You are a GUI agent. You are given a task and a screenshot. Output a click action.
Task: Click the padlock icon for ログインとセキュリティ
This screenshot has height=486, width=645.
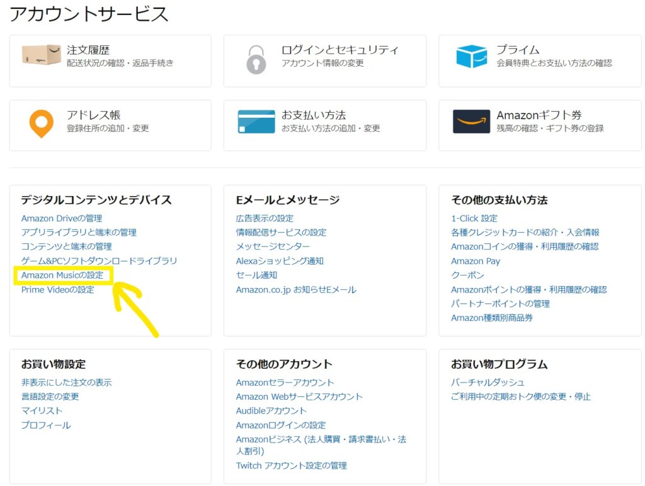pyautogui.click(x=256, y=60)
